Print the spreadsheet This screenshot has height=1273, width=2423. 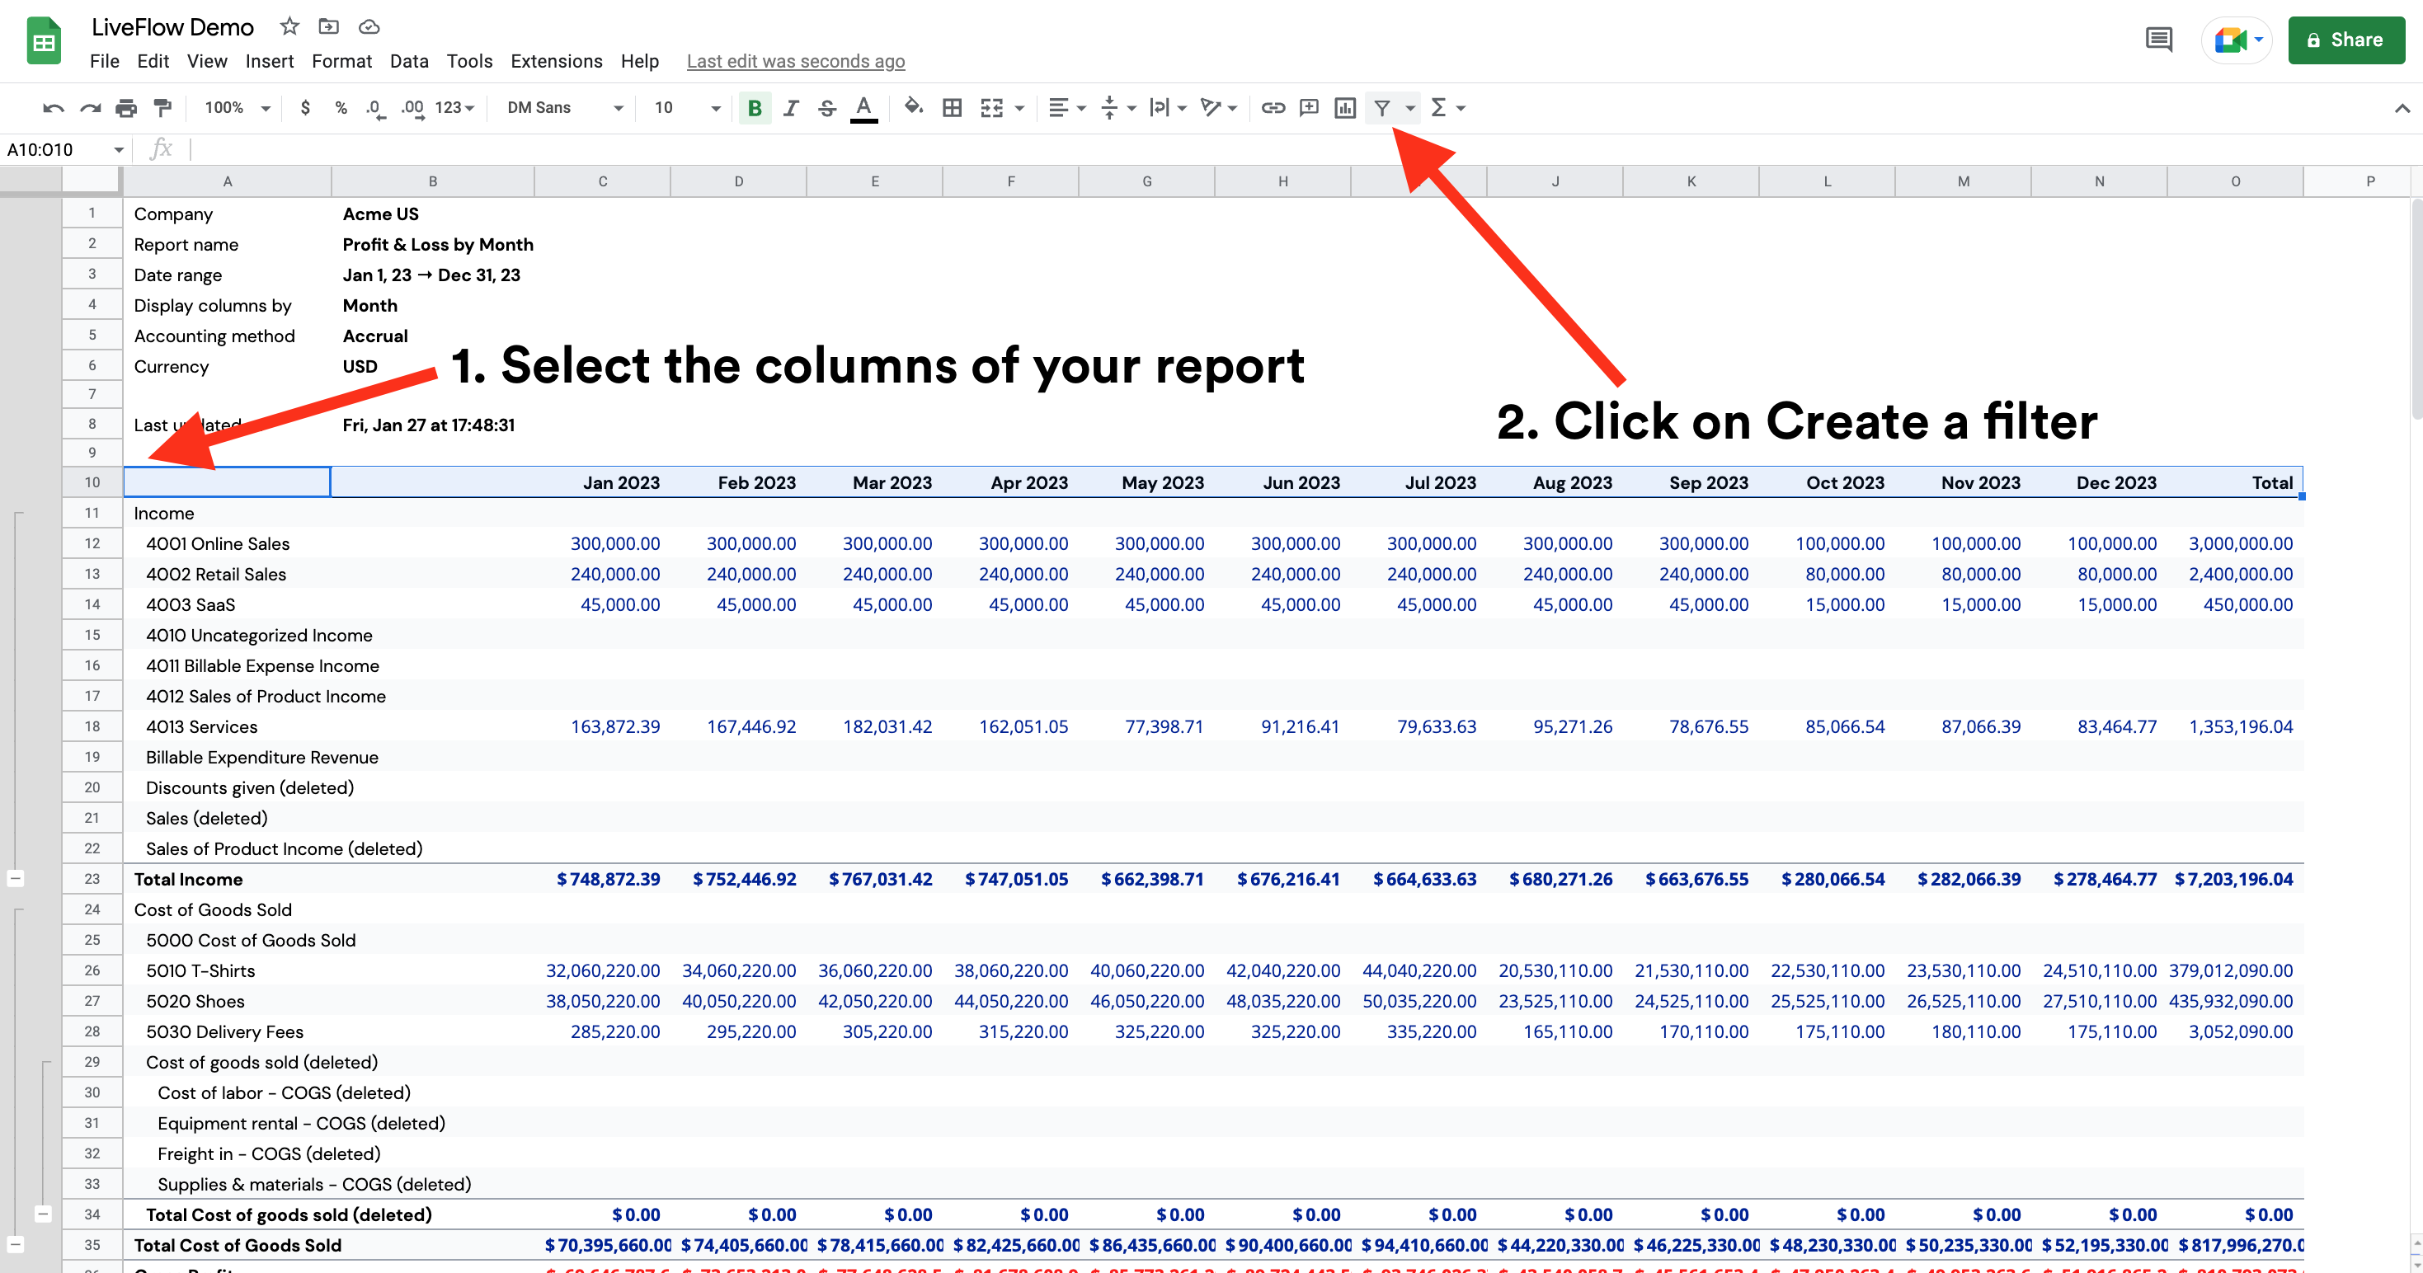click(126, 108)
